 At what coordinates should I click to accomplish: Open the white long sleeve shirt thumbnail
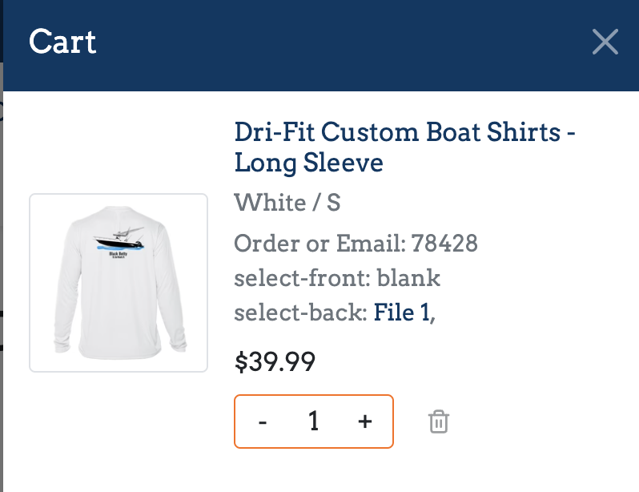point(119,283)
